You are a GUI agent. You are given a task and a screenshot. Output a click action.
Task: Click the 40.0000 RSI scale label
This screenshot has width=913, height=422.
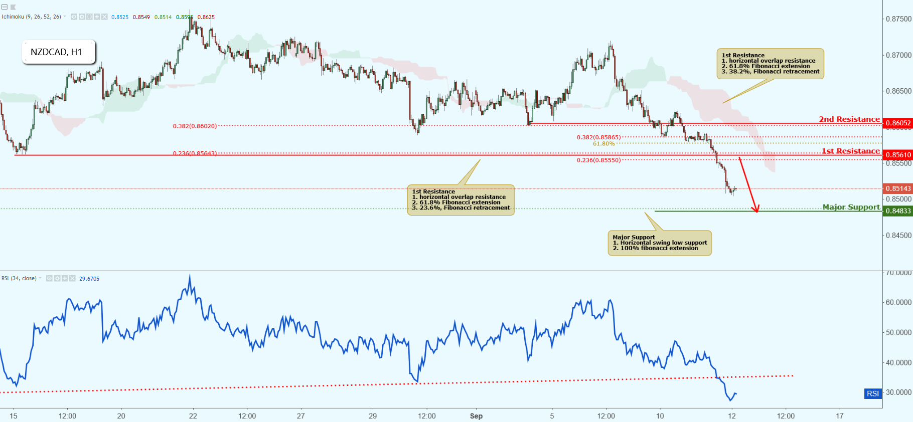tap(899, 362)
